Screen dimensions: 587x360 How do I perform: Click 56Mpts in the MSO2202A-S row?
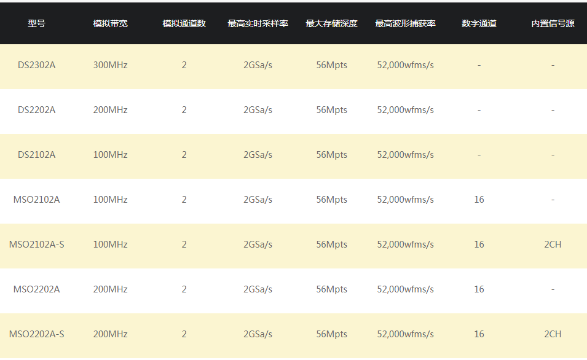(331, 335)
